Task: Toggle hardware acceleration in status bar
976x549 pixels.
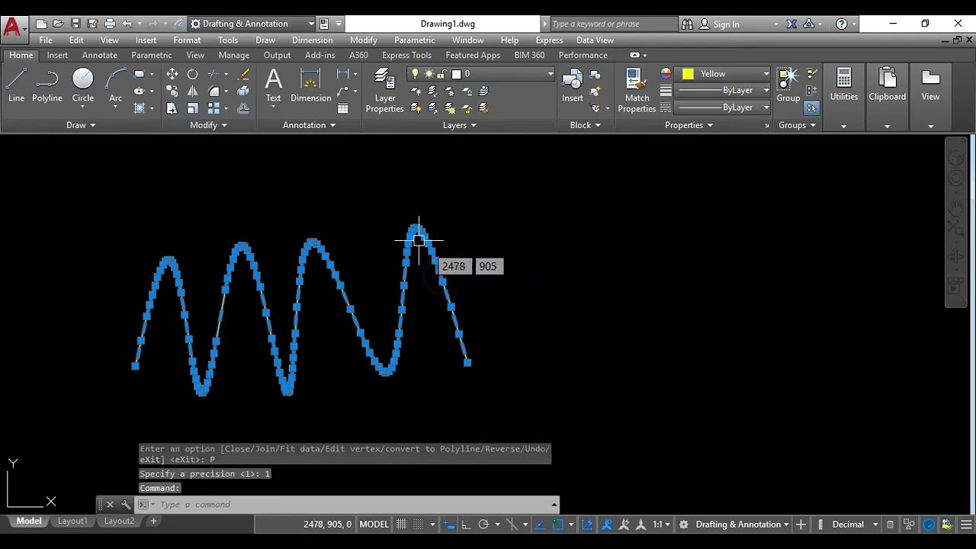Action: (929, 525)
